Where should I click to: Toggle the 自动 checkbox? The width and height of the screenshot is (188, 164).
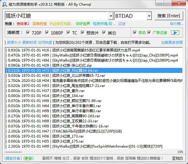[135, 33]
